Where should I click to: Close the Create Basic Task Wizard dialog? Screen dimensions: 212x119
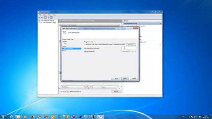tap(136, 28)
